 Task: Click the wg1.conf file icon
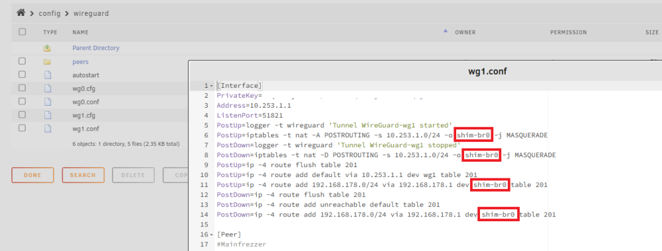click(x=48, y=128)
